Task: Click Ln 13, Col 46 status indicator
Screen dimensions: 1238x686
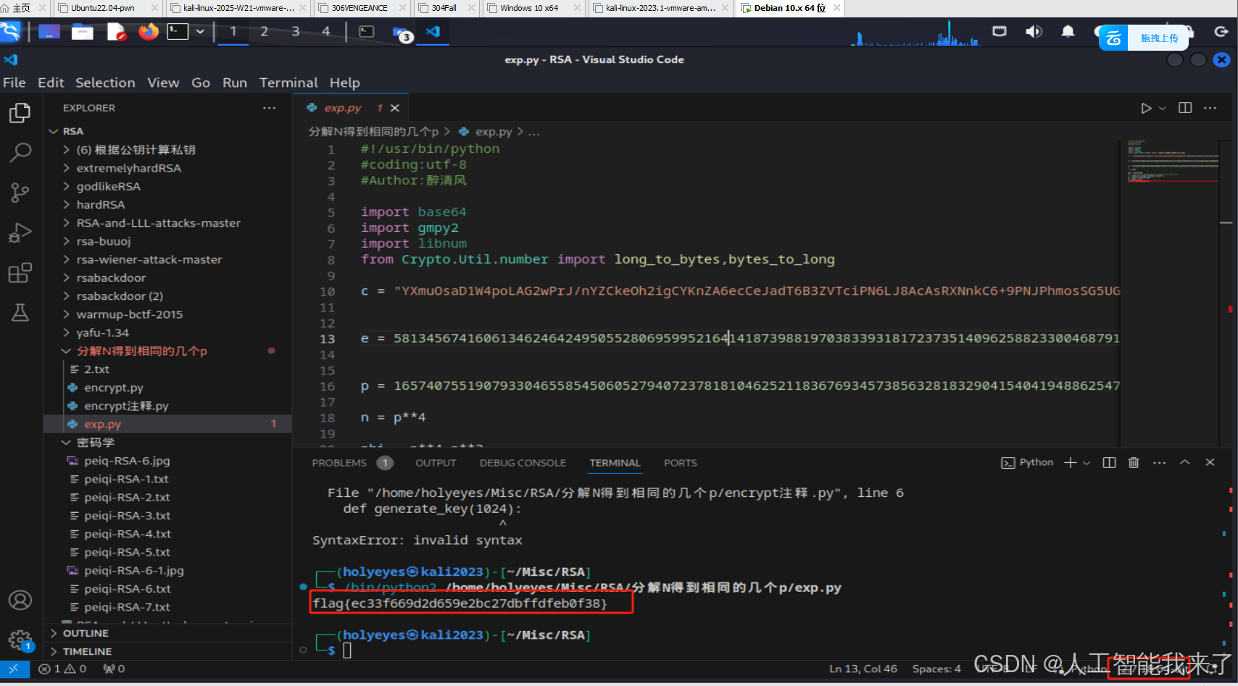Action: pos(863,669)
